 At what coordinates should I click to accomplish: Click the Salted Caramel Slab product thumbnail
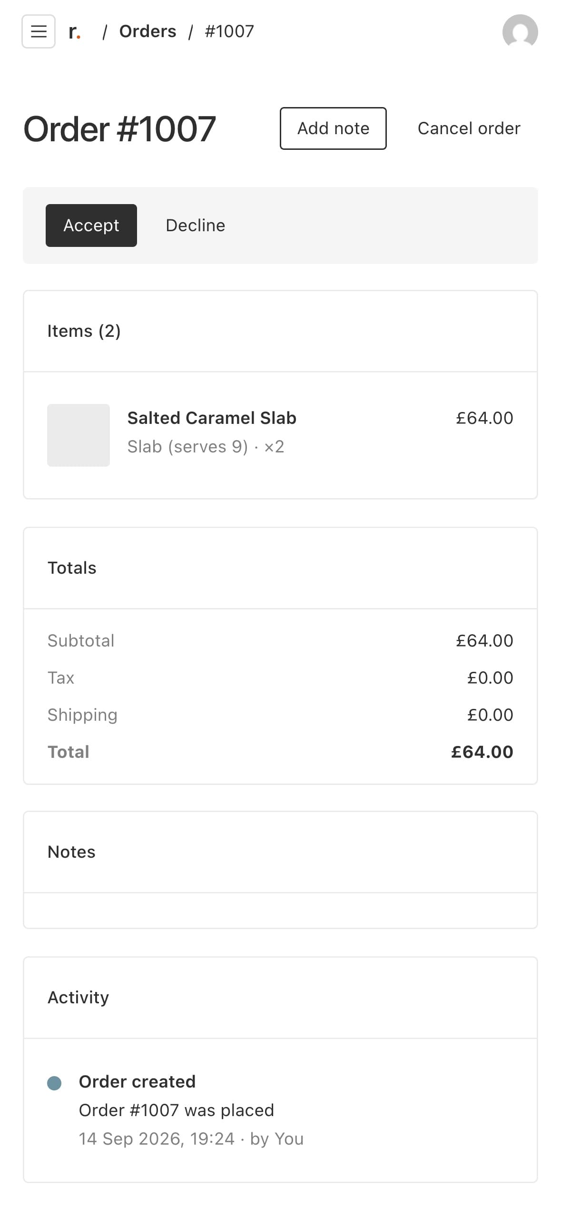tap(79, 435)
